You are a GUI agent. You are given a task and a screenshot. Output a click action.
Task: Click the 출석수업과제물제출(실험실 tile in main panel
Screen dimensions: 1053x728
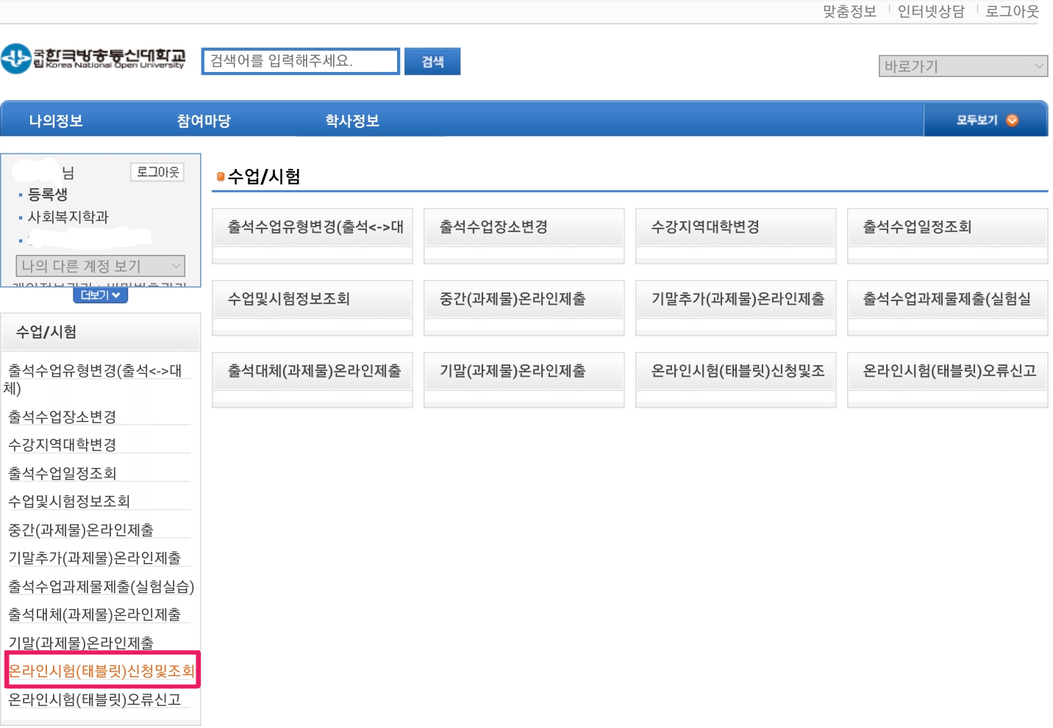pos(948,308)
